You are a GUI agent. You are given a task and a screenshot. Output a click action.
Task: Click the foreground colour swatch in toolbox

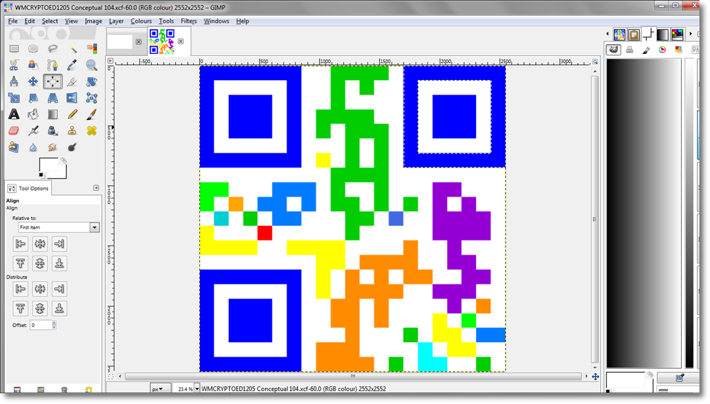tap(49, 165)
